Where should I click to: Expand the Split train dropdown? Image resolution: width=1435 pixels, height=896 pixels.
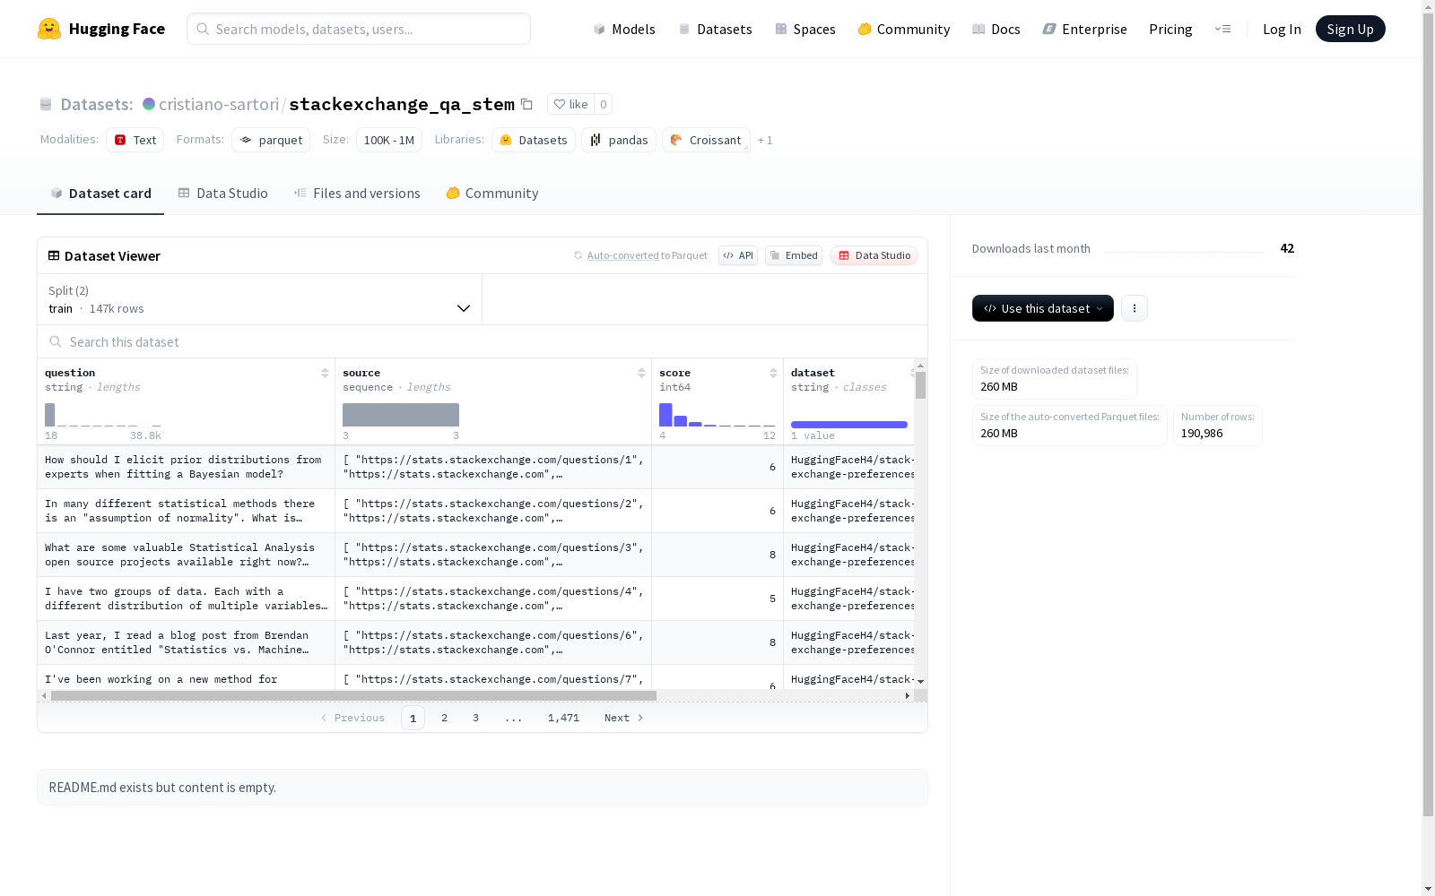click(x=260, y=299)
